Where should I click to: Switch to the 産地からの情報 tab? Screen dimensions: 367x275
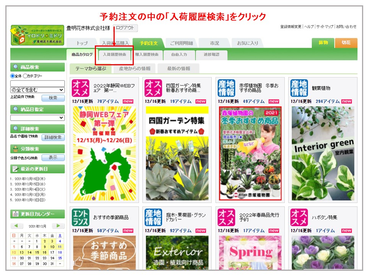(x=135, y=69)
